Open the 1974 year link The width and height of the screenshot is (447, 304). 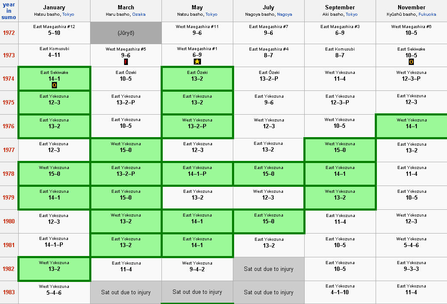tap(8, 79)
